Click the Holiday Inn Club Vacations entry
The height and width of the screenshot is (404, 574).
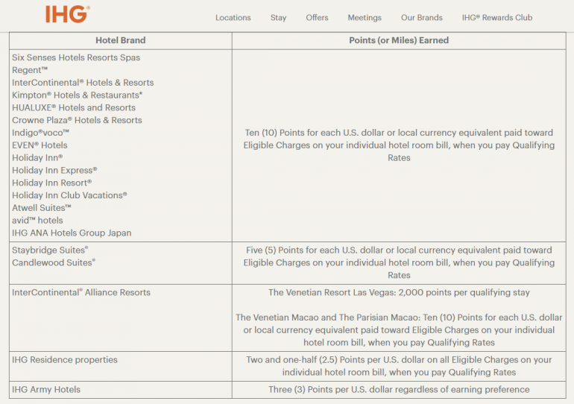69,195
